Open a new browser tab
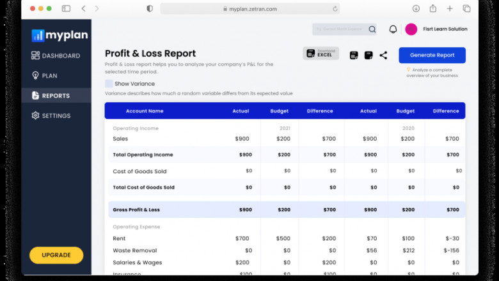Image resolution: width=499 pixels, height=281 pixels. pyautogui.click(x=450, y=8)
